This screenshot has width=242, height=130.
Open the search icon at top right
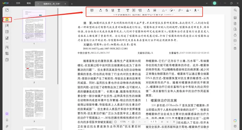pyautogui.click(x=235, y=10)
